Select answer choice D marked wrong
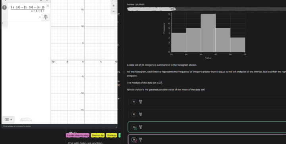 click(x=207, y=140)
